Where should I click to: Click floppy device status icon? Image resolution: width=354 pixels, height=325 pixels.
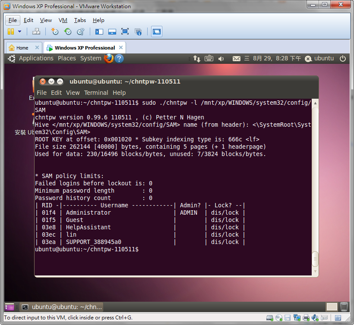click(288, 318)
